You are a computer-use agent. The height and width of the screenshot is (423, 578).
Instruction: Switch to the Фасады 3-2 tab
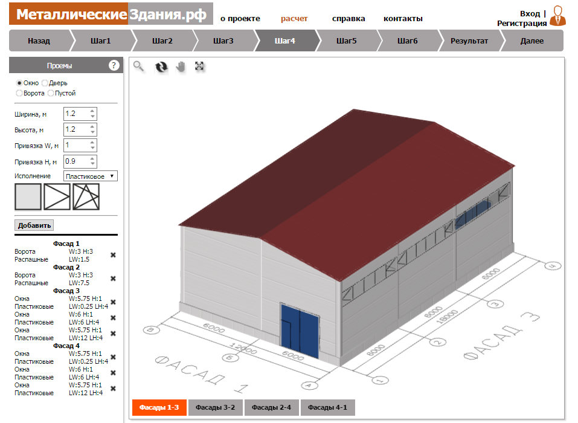pyautogui.click(x=215, y=407)
